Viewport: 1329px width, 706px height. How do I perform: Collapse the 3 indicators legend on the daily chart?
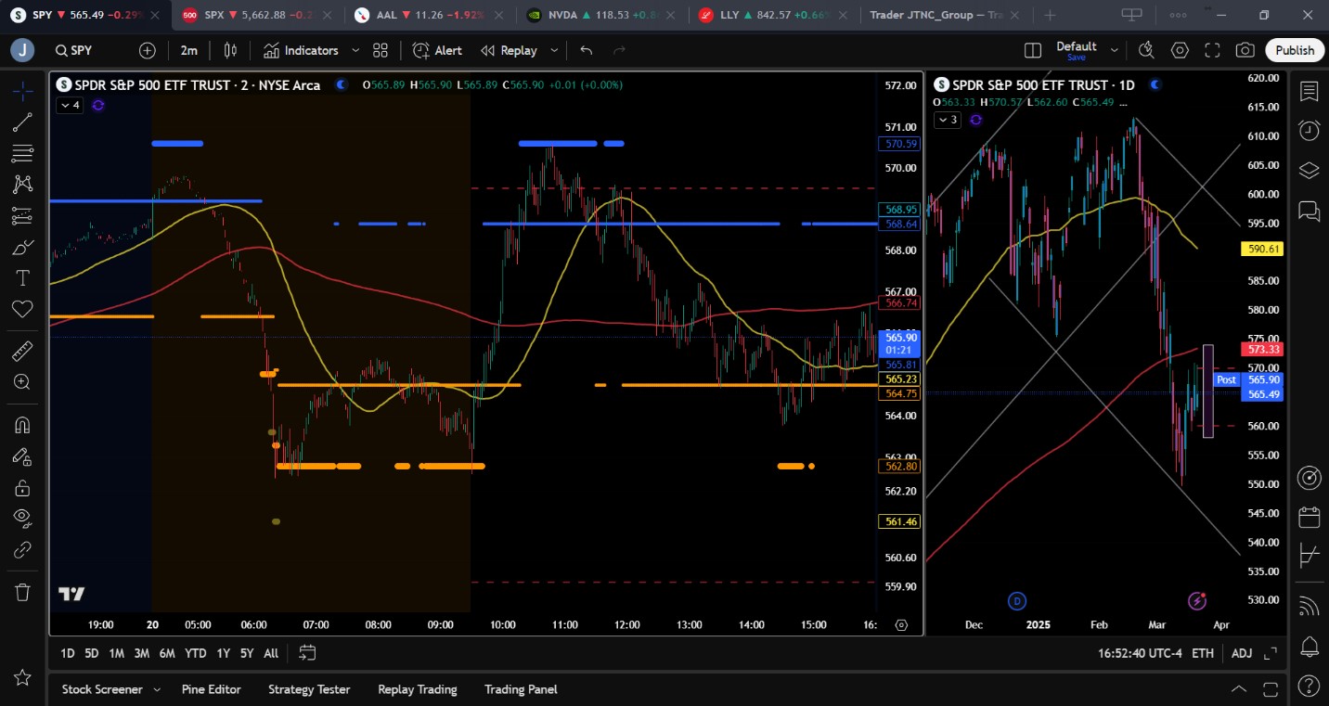point(947,120)
